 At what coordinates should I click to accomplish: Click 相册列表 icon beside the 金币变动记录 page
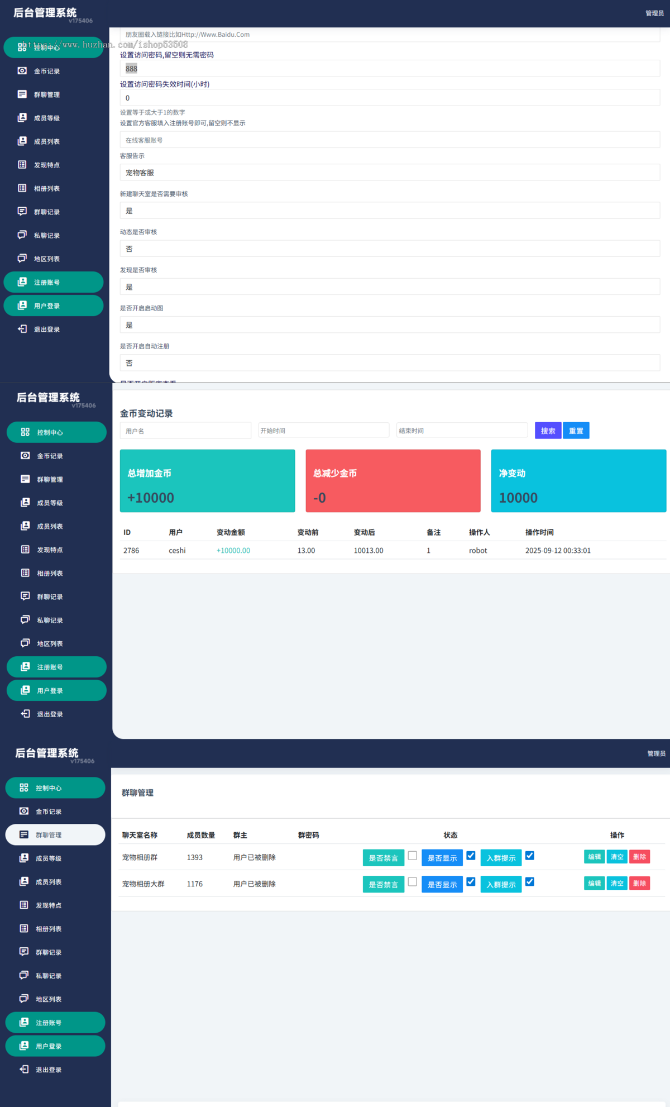[x=25, y=573]
